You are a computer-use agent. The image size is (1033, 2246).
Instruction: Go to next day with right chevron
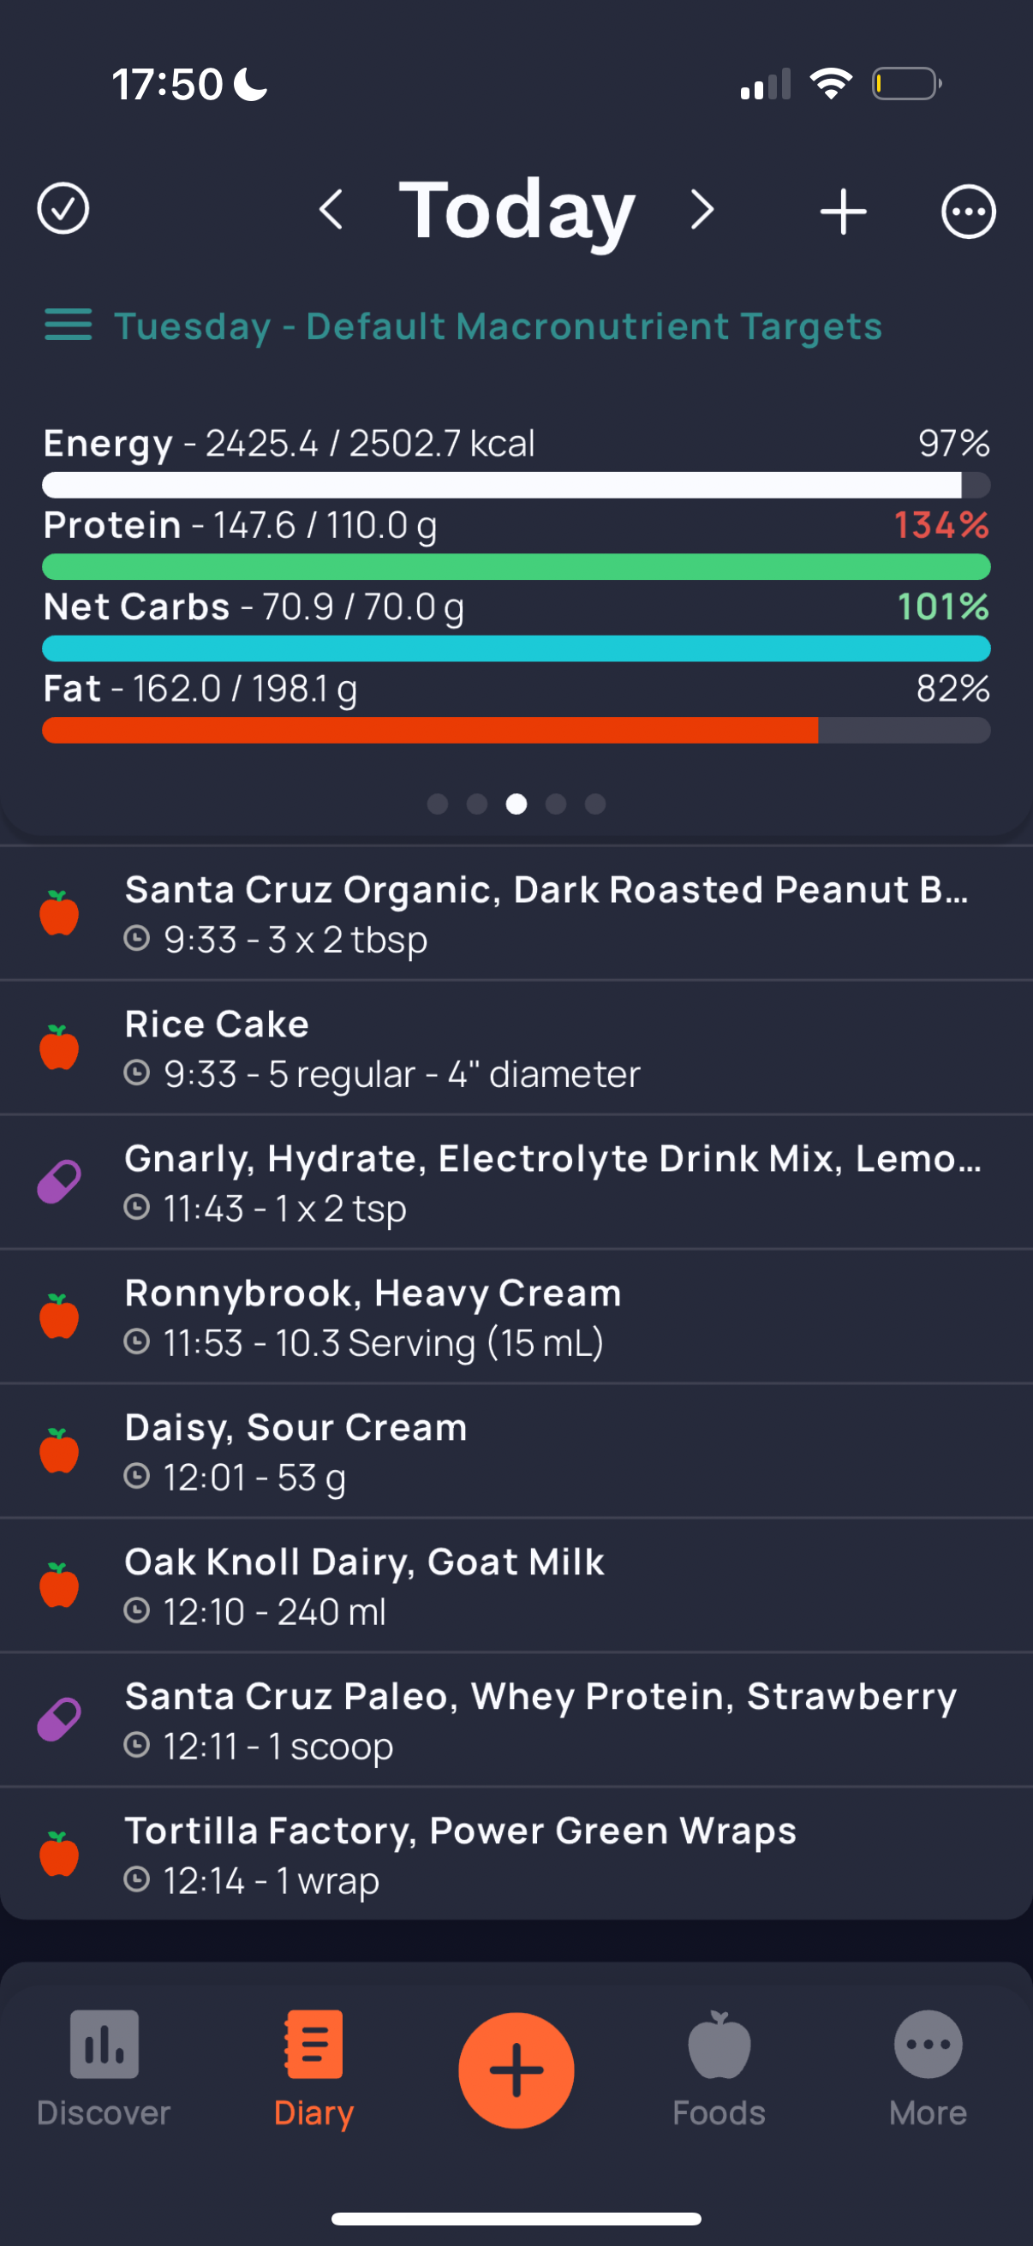pyautogui.click(x=702, y=210)
